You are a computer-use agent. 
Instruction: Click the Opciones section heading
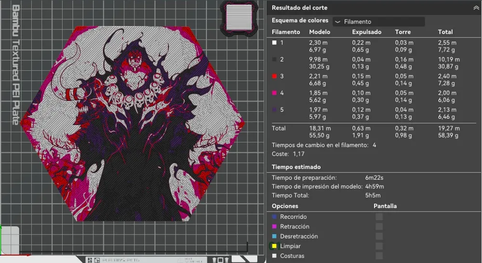[x=285, y=206]
